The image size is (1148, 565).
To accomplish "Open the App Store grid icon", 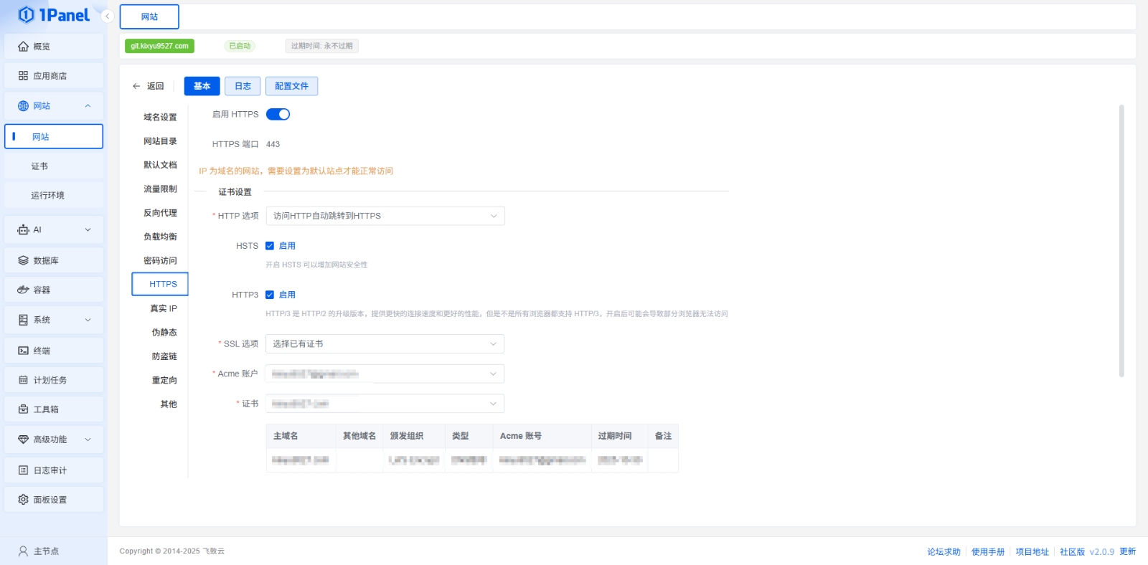I will point(23,76).
